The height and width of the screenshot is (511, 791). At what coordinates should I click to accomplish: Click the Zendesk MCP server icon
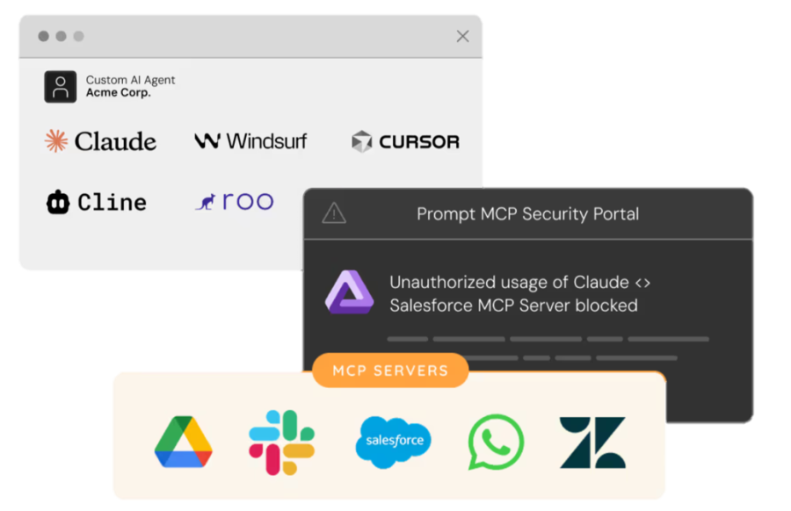(592, 442)
